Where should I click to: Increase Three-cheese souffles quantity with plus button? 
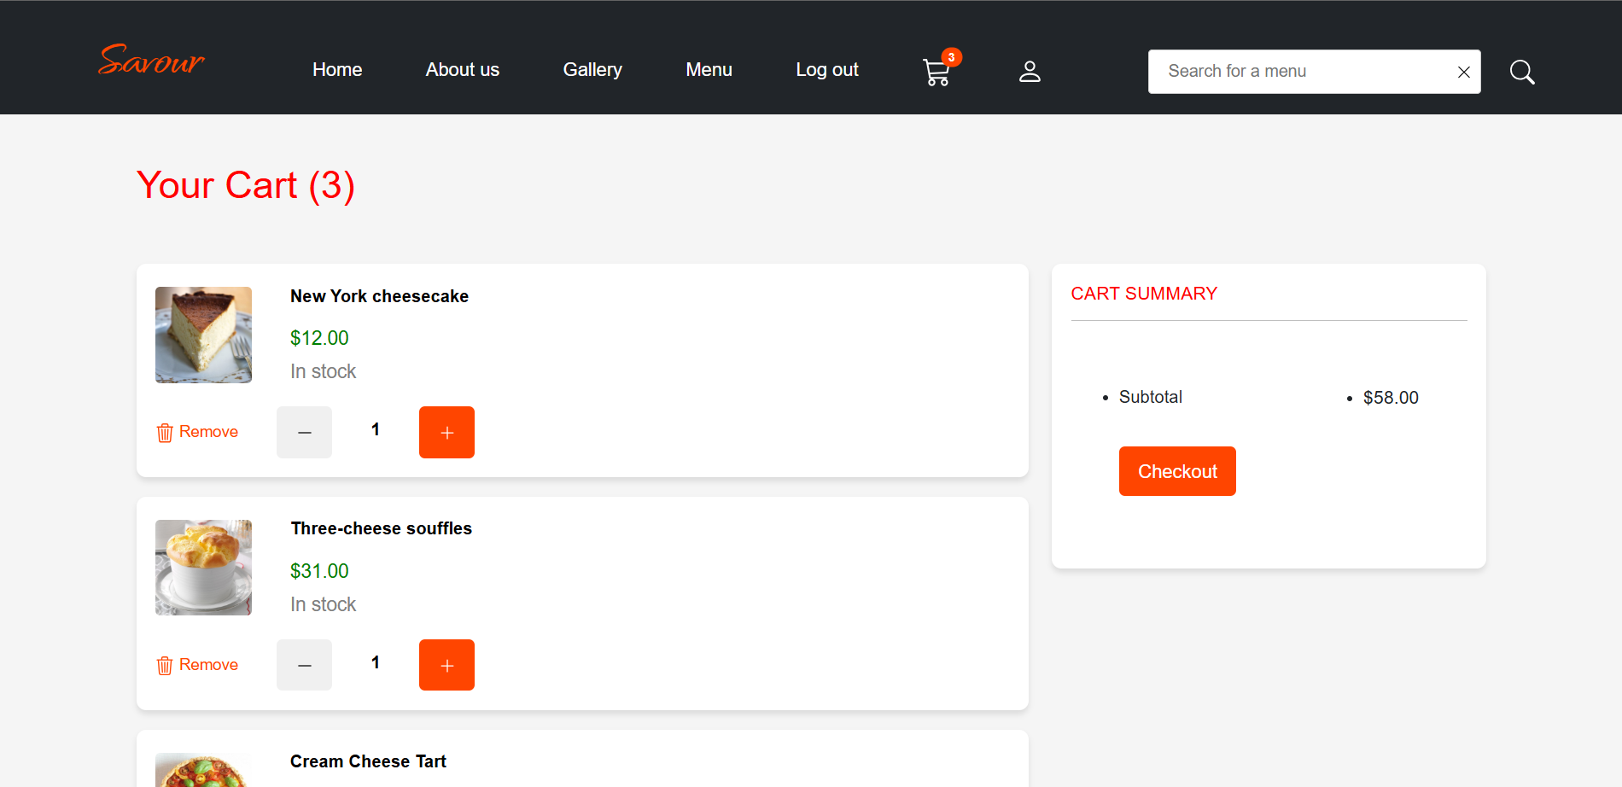(x=446, y=664)
